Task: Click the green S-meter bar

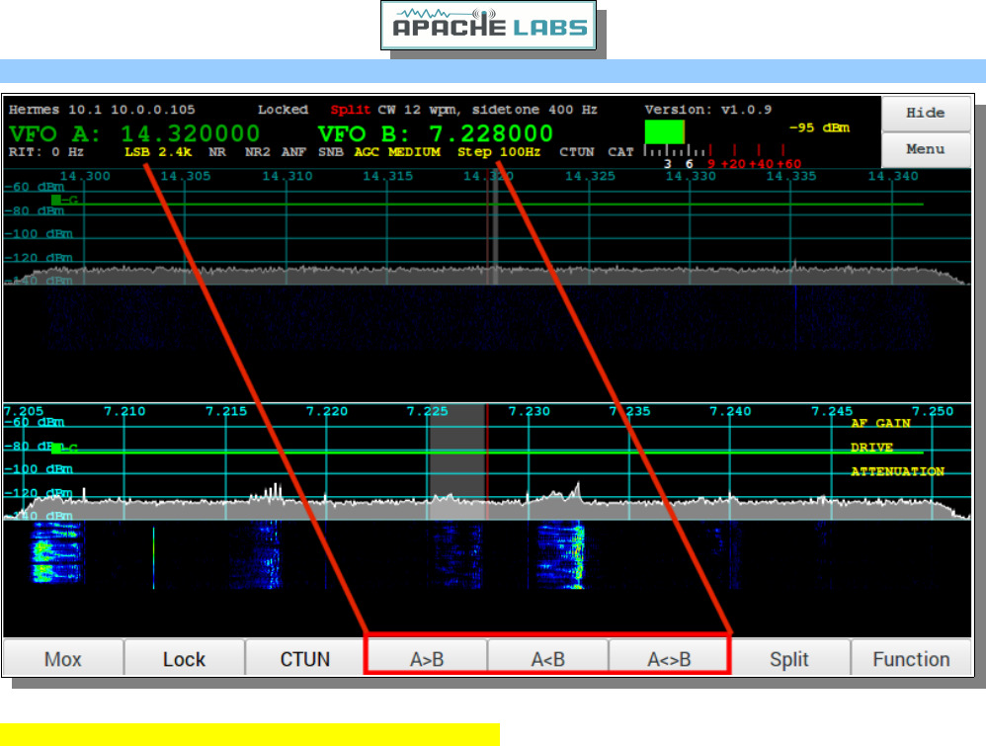Action: pos(664,132)
